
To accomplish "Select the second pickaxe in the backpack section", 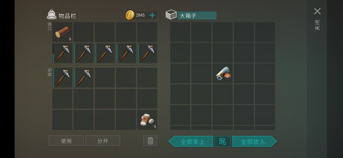I will (x=84, y=78).
